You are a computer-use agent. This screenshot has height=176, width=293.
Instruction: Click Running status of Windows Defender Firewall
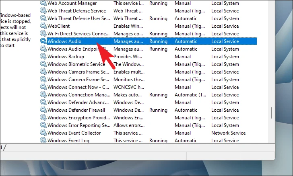click(x=158, y=111)
